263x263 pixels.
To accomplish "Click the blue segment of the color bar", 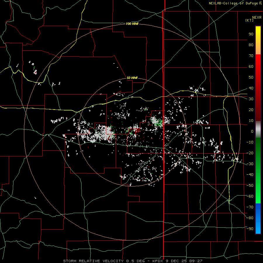I will [x=258, y=218].
